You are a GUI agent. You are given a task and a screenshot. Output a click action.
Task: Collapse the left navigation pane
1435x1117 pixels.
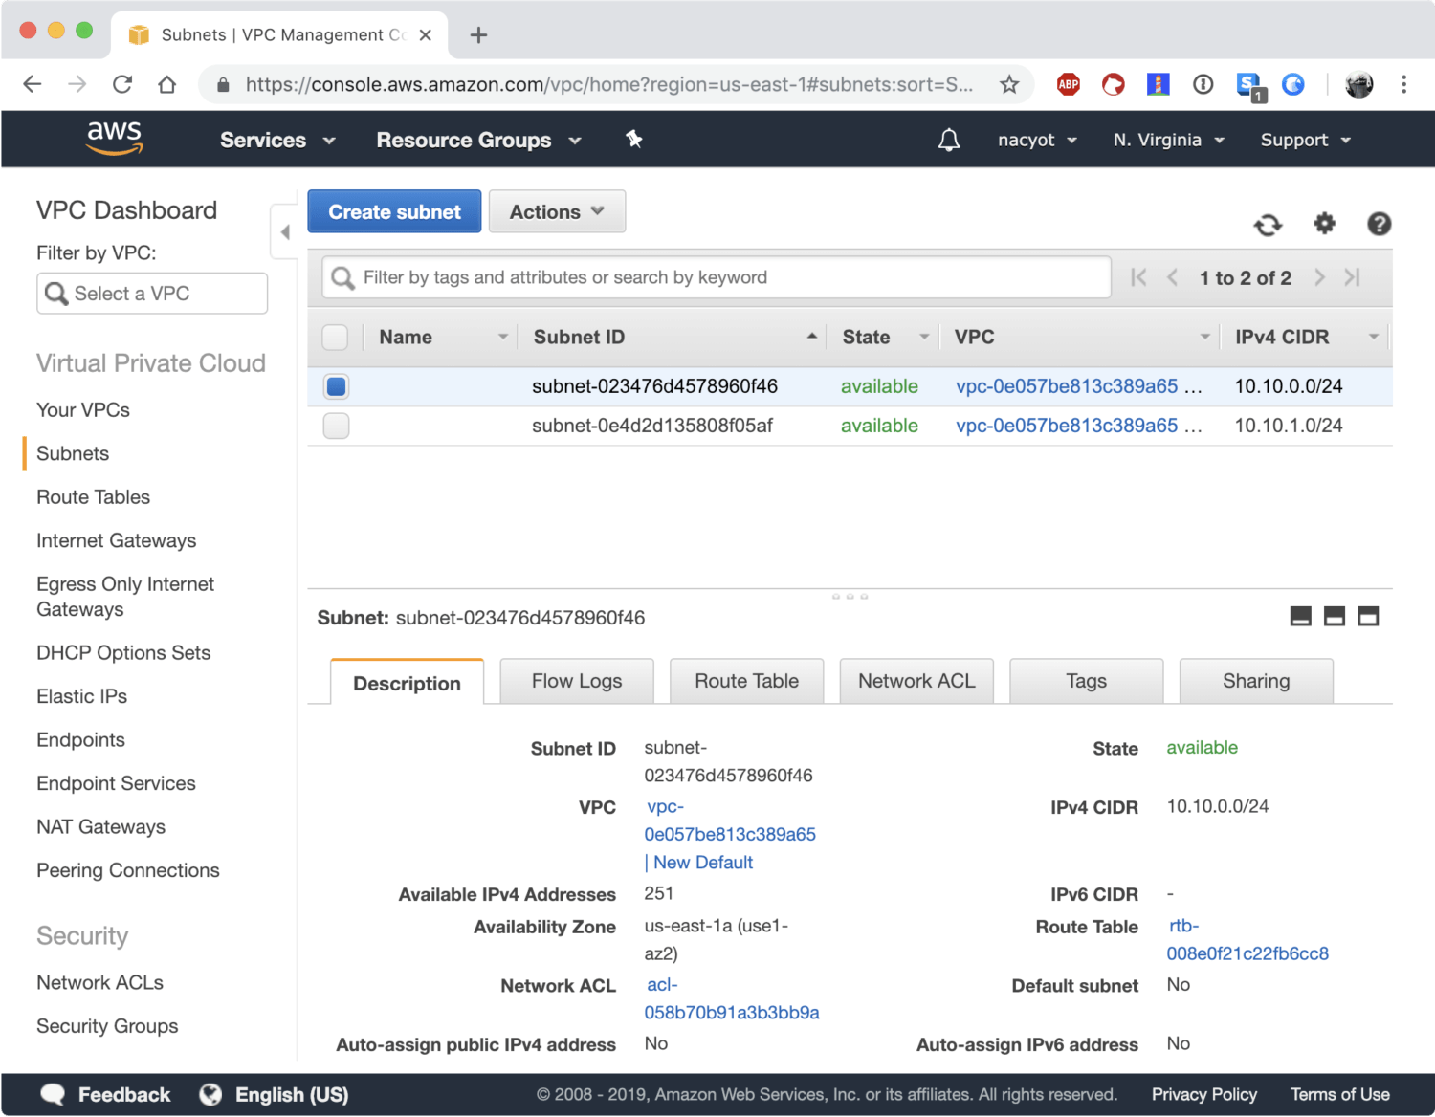(x=284, y=232)
